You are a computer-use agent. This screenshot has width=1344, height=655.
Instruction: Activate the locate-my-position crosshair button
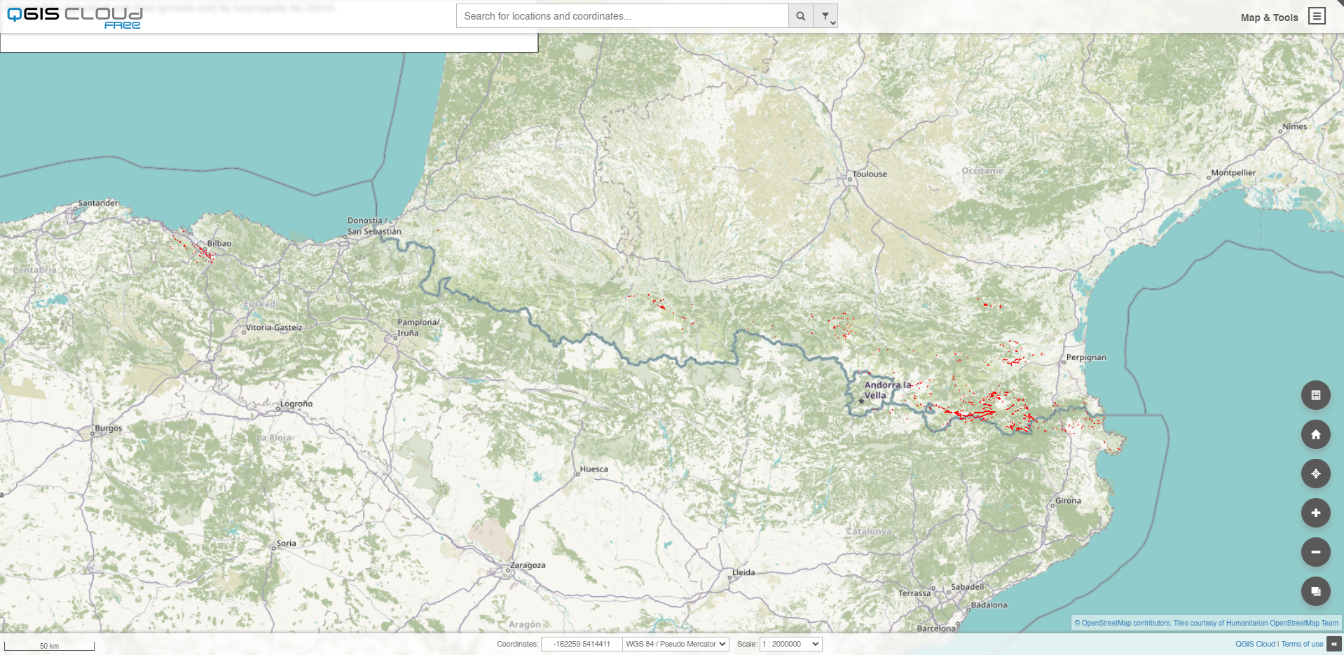[x=1315, y=474]
